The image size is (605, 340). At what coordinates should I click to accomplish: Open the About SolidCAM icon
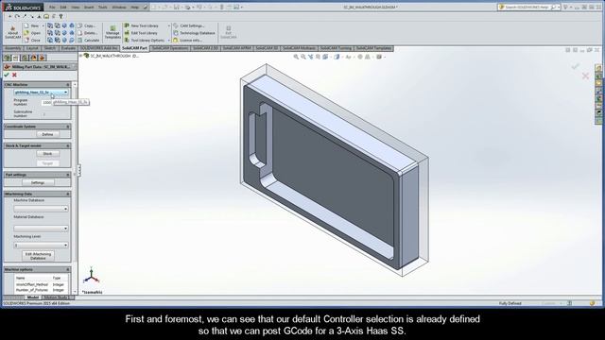(x=12, y=32)
